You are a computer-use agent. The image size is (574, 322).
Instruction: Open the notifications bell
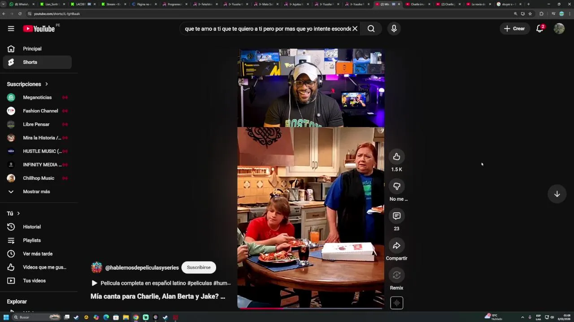pyautogui.click(x=540, y=29)
